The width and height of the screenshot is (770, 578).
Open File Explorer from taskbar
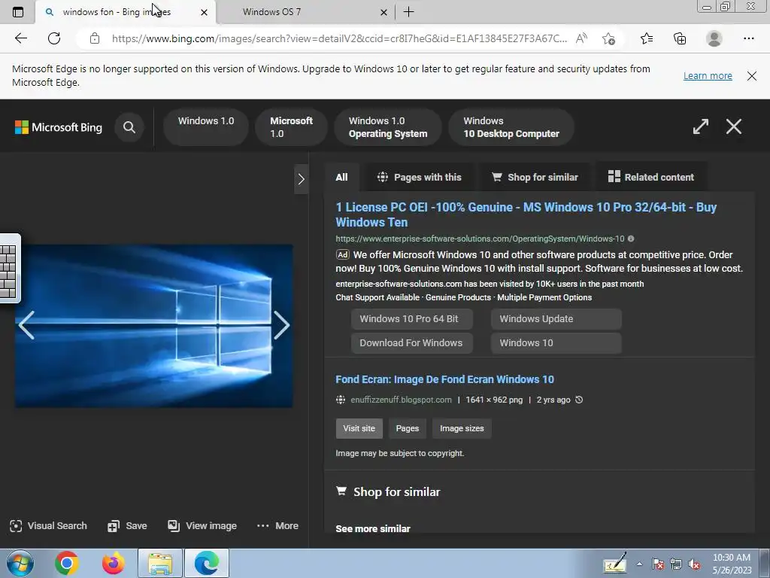160,563
